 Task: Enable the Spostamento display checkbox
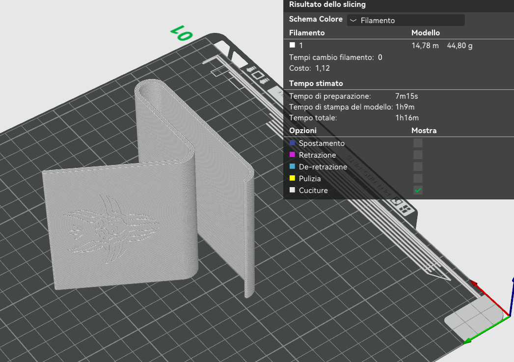(x=418, y=143)
